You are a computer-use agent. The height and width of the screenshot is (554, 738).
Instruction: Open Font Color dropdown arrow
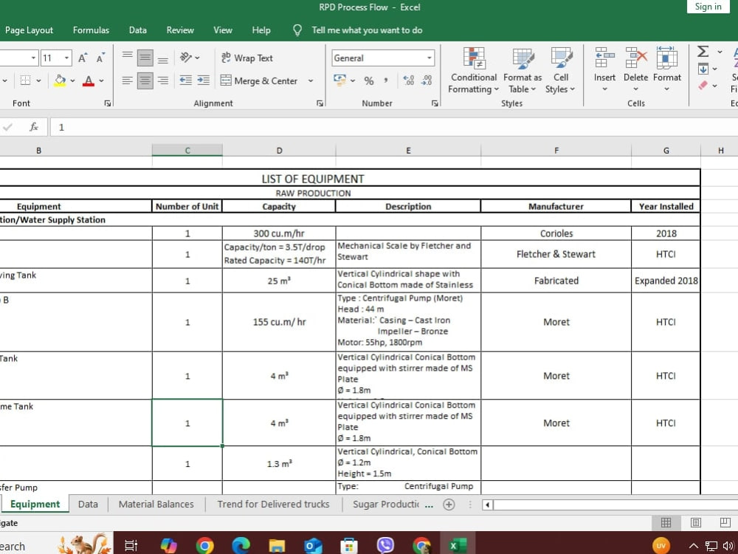point(101,81)
